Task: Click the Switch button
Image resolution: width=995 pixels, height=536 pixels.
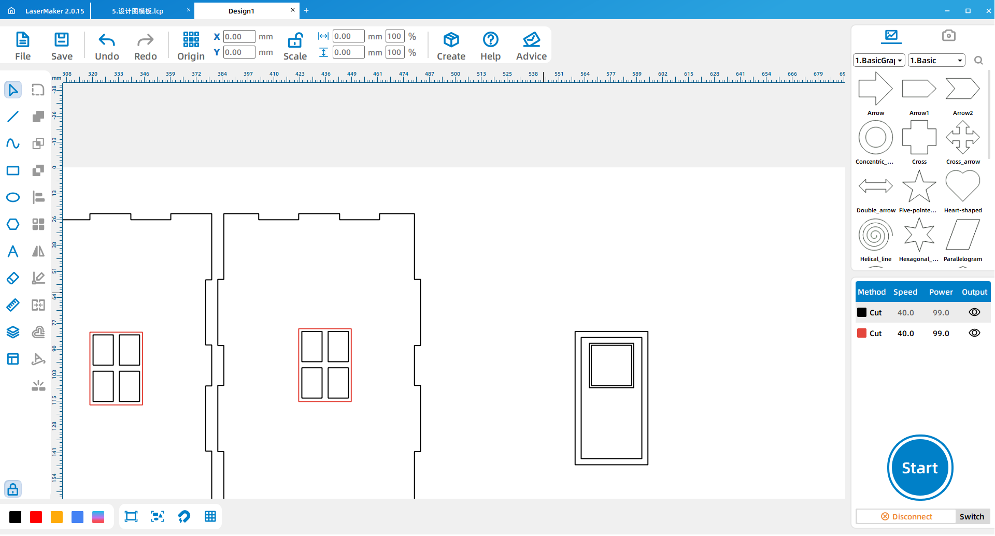Action: [x=972, y=517]
